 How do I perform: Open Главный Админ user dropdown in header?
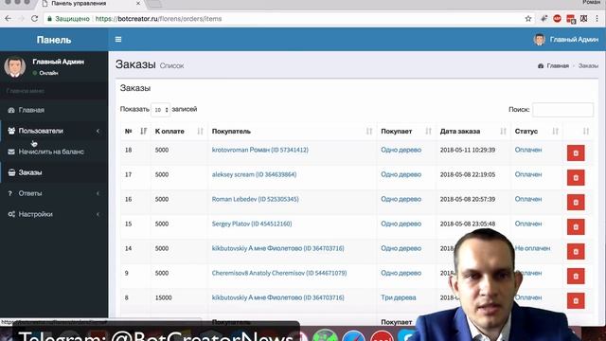click(566, 40)
